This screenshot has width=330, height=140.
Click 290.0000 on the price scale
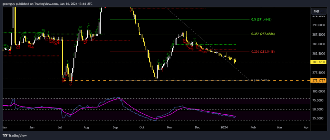318,25
